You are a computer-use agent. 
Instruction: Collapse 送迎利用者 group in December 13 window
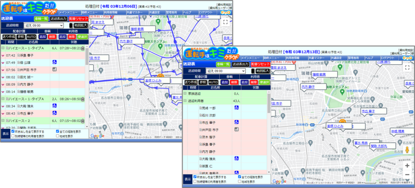click(x=185, y=101)
